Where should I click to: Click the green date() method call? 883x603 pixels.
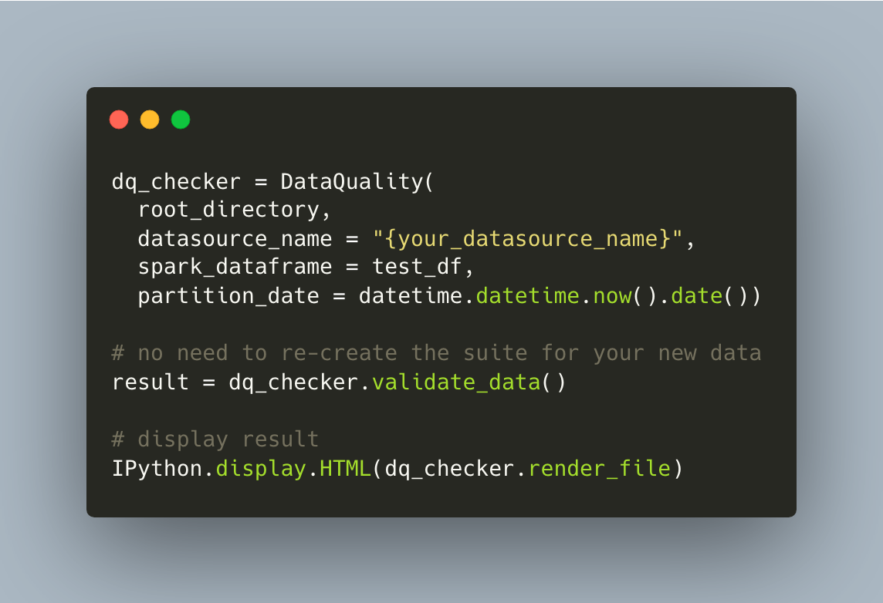coord(709,296)
